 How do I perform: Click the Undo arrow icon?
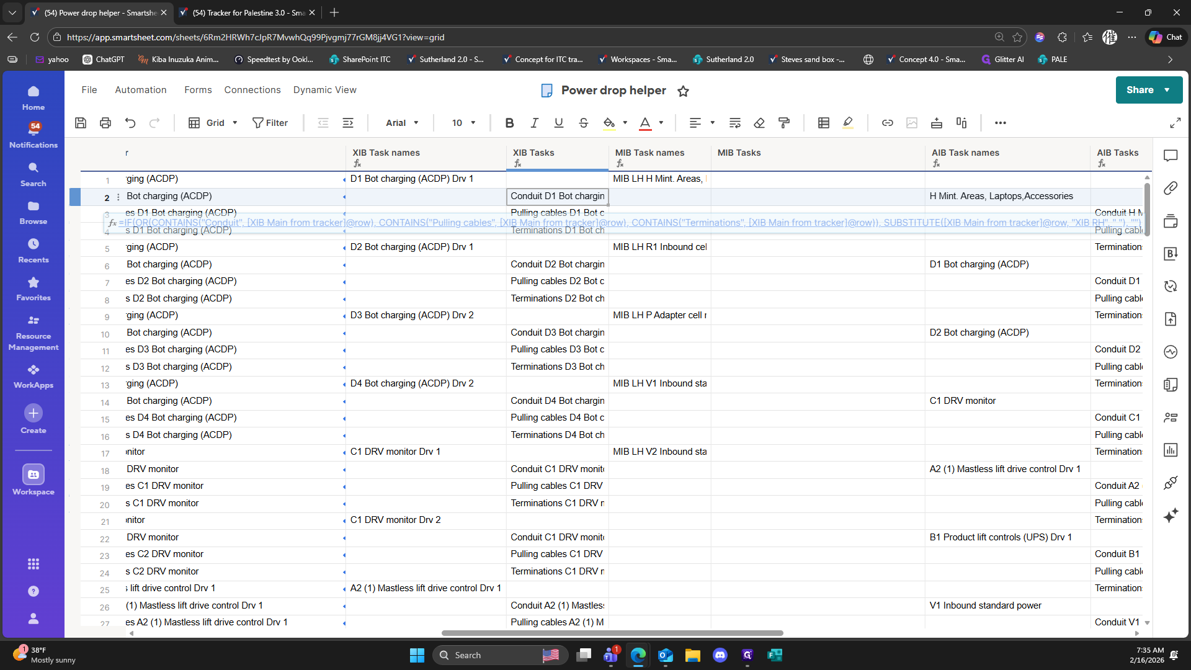click(x=130, y=123)
